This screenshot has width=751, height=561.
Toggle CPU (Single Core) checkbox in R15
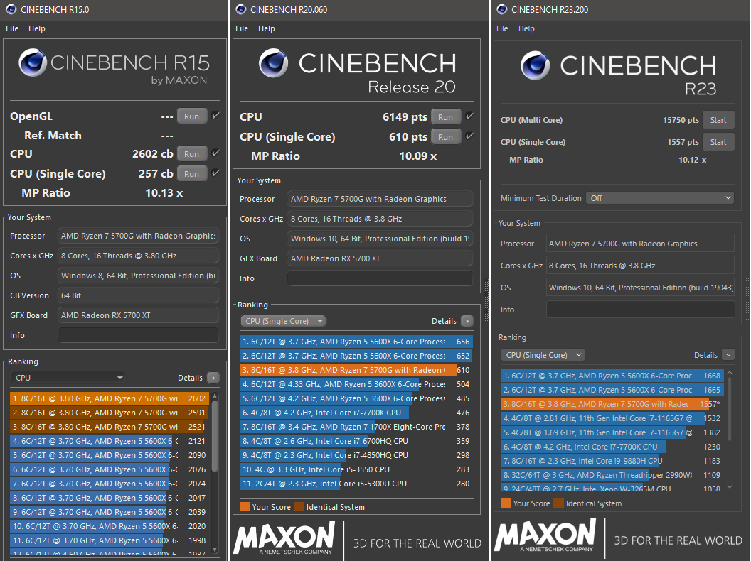click(x=215, y=173)
